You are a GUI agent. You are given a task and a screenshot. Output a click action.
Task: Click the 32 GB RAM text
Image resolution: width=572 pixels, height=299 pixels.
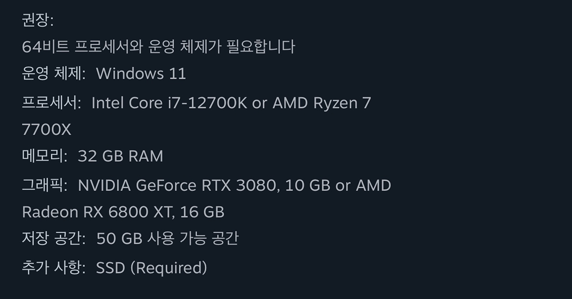120,156
